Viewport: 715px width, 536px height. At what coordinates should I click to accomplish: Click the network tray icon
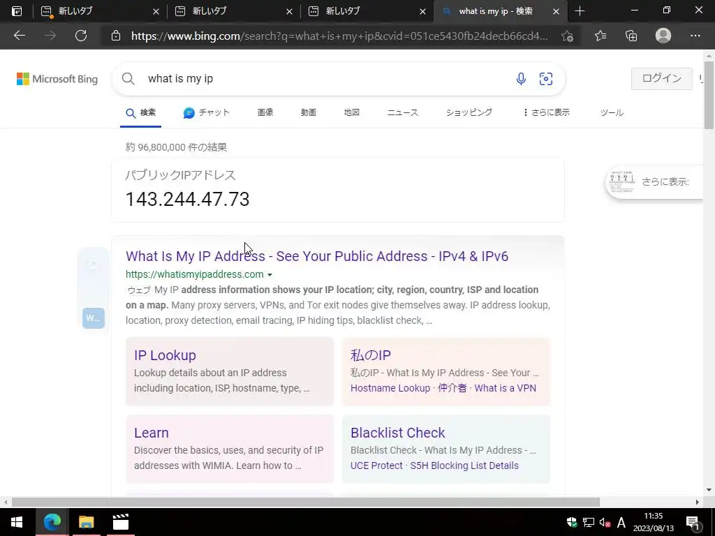[x=588, y=522]
